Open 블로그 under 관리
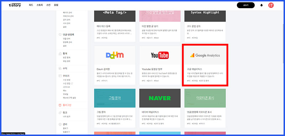This screenshot has height=136, width=285. 66,129
